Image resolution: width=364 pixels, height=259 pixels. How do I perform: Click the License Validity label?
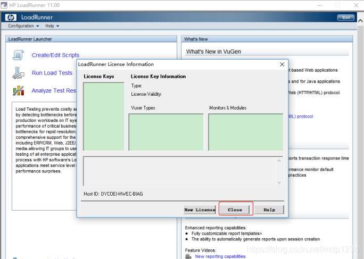point(146,94)
